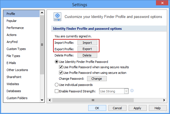The width and height of the screenshot is (170, 114).
Task: Click the horizontal scrollbar left arrow
Action: point(49,100)
